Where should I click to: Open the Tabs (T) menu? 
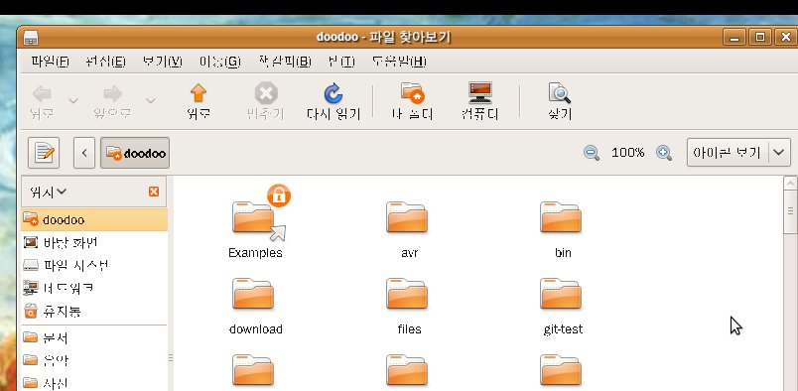[x=341, y=62]
